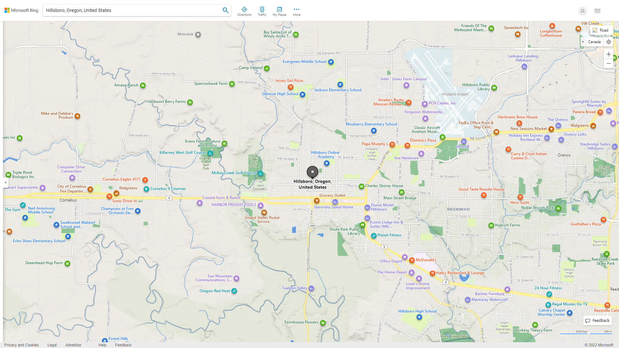The image size is (619, 348).
Task: Open the hamburger navigation menu
Action: [597, 11]
